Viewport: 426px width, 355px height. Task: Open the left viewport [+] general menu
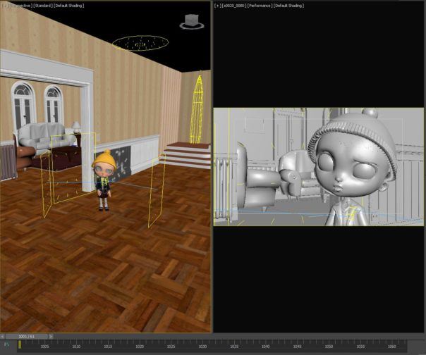[x=3, y=4]
